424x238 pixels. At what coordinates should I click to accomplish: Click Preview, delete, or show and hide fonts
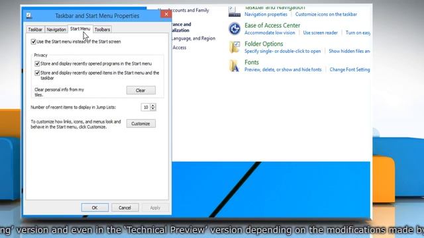coord(283,69)
